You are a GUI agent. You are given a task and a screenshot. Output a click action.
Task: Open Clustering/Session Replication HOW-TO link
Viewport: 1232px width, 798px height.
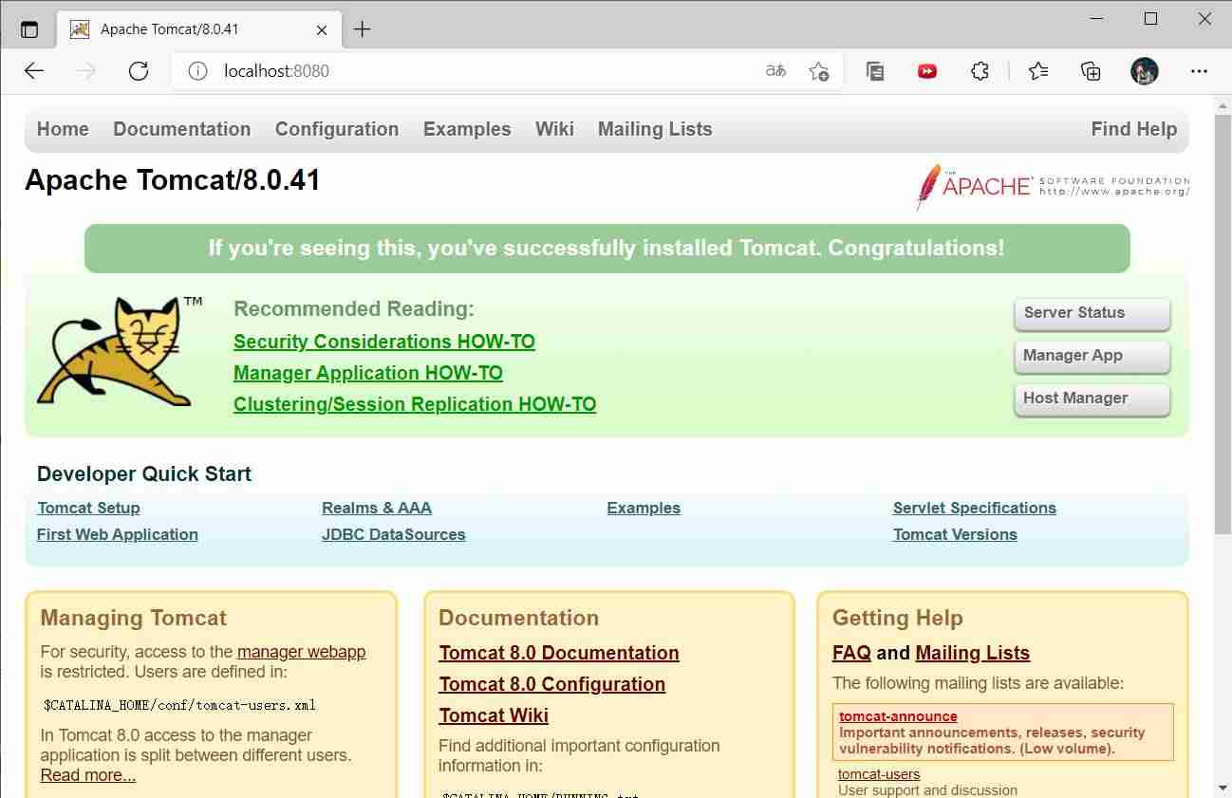tap(415, 404)
